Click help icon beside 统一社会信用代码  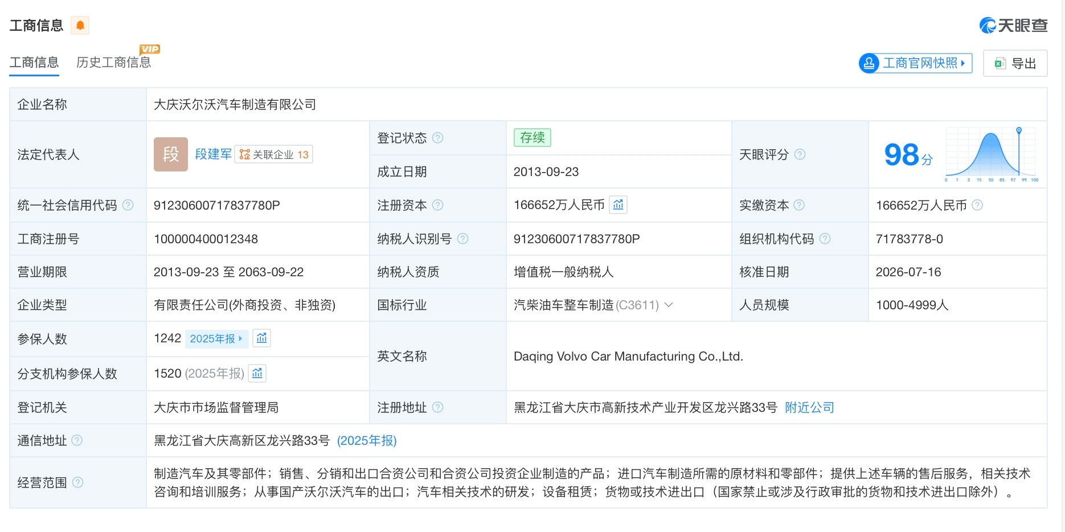[128, 205]
